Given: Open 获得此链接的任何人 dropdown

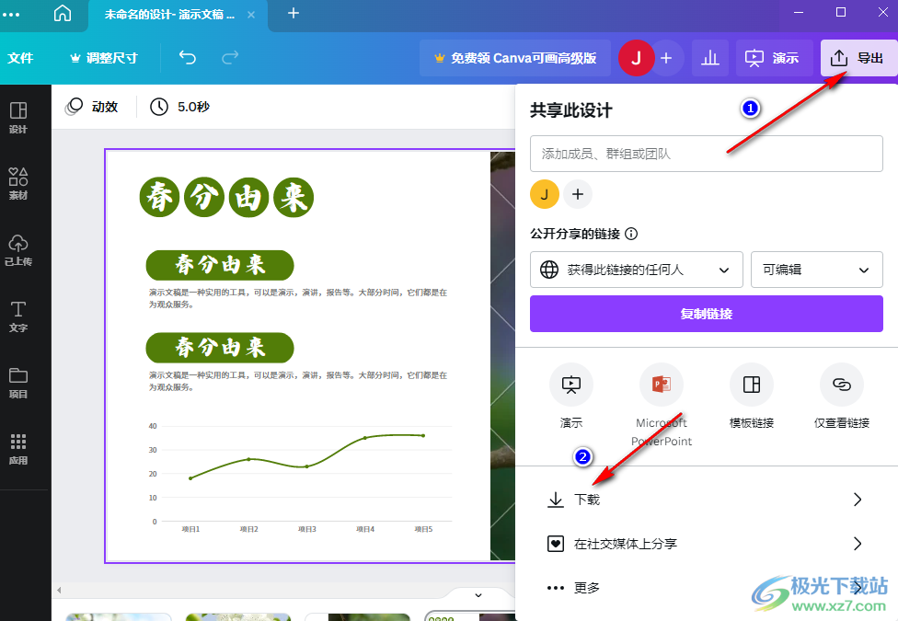Looking at the screenshot, I should 637,270.
